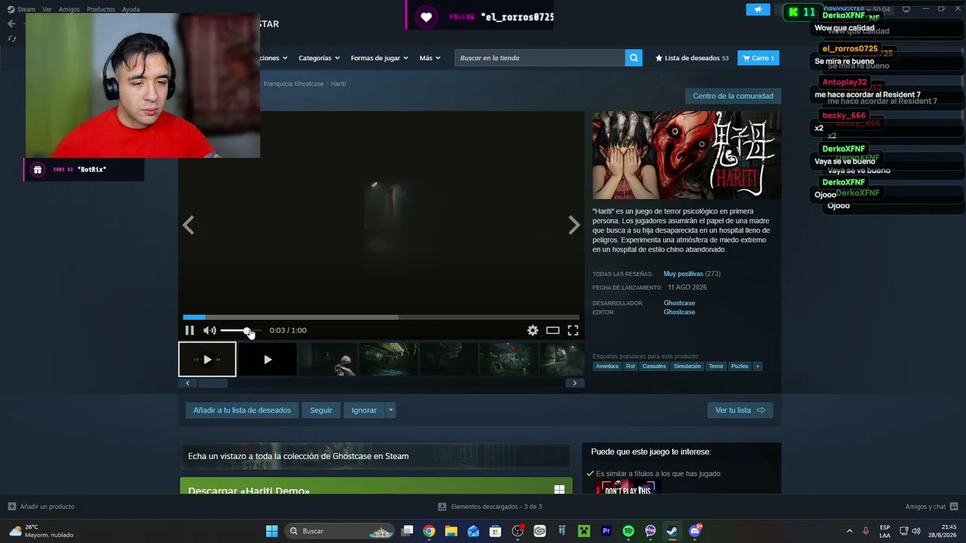
Task: Open the Productos menu
Action: pyautogui.click(x=101, y=9)
